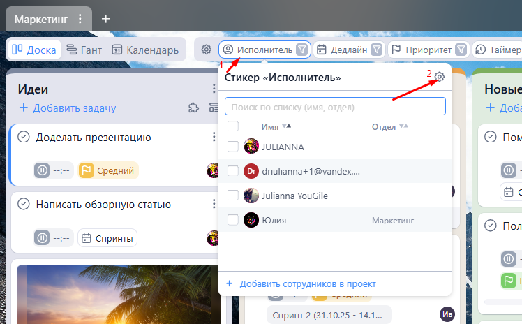Screen dimensions: 522x324
Task: Filter by Исполнитель funnel icon
Action: pos(302,50)
